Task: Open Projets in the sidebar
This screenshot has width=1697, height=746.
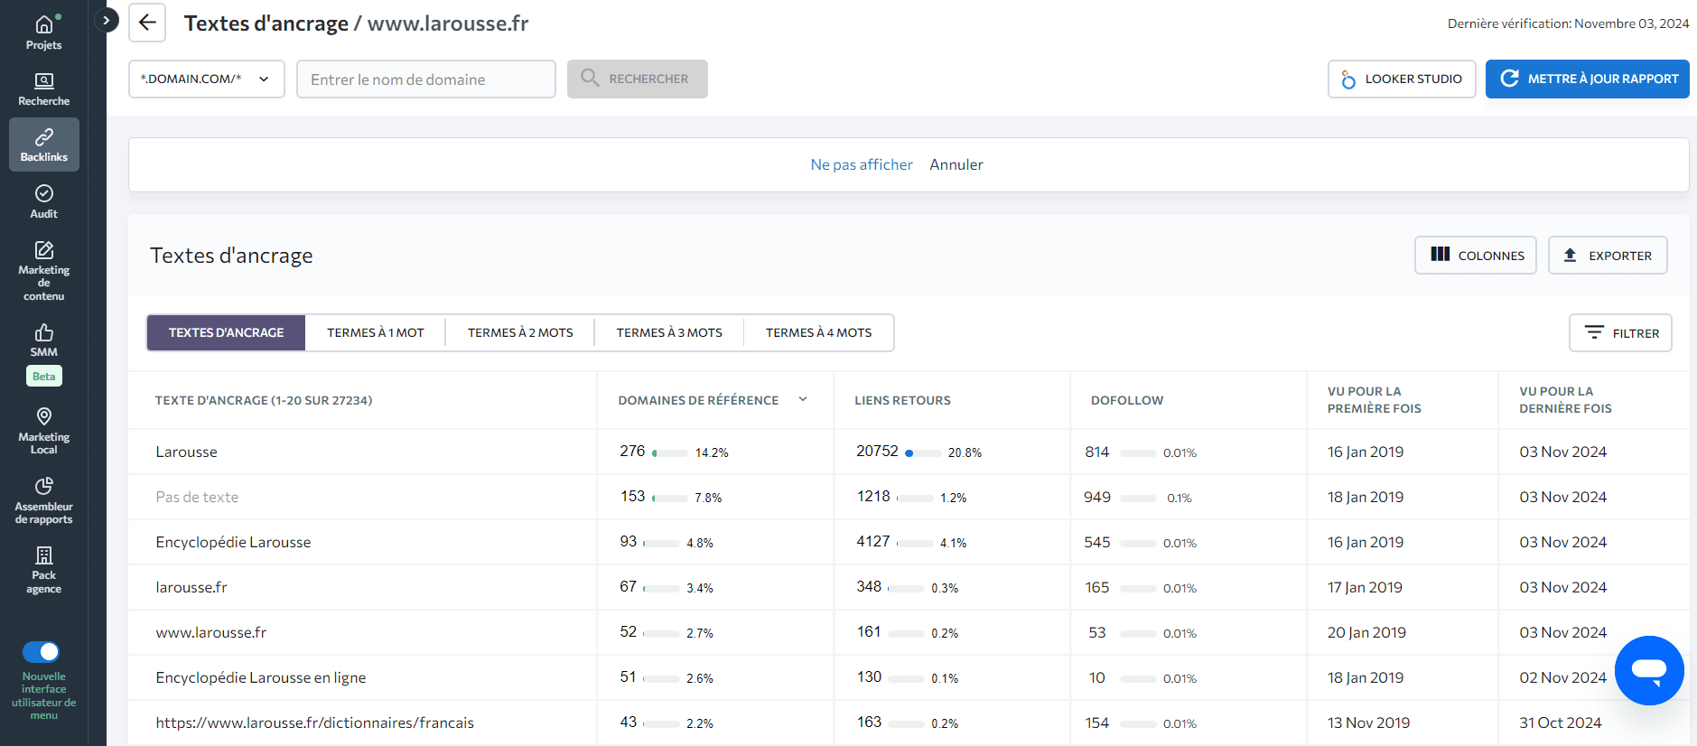Action: coord(43,33)
